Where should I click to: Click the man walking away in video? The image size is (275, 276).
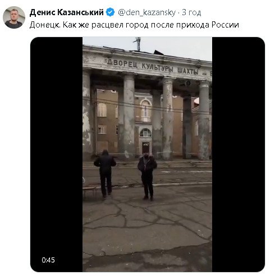pos(105,173)
